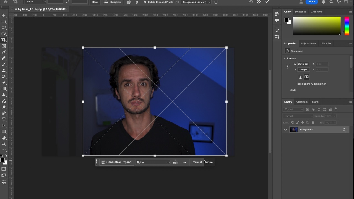The width and height of the screenshot is (354, 199).
Task: Click the cancel crop icon in options bar
Action: click(x=259, y=2)
